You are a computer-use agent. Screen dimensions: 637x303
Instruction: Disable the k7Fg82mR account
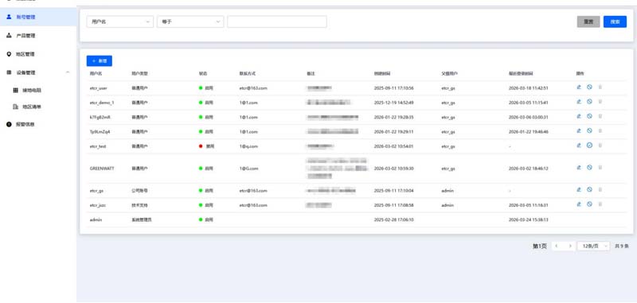point(589,116)
